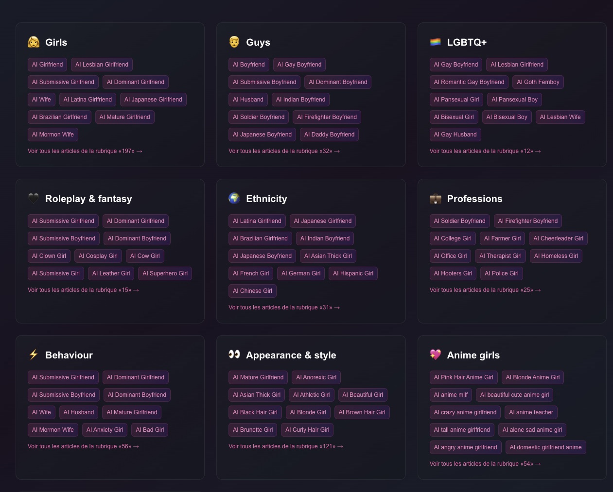Choose the AI Superhero Girl tag

[x=165, y=273]
